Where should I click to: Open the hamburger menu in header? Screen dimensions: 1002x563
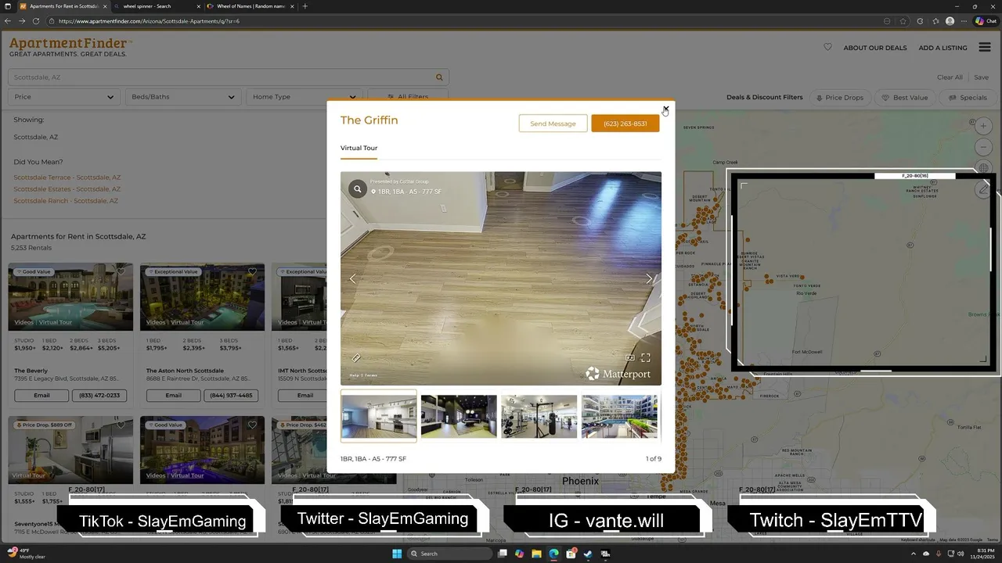click(985, 47)
